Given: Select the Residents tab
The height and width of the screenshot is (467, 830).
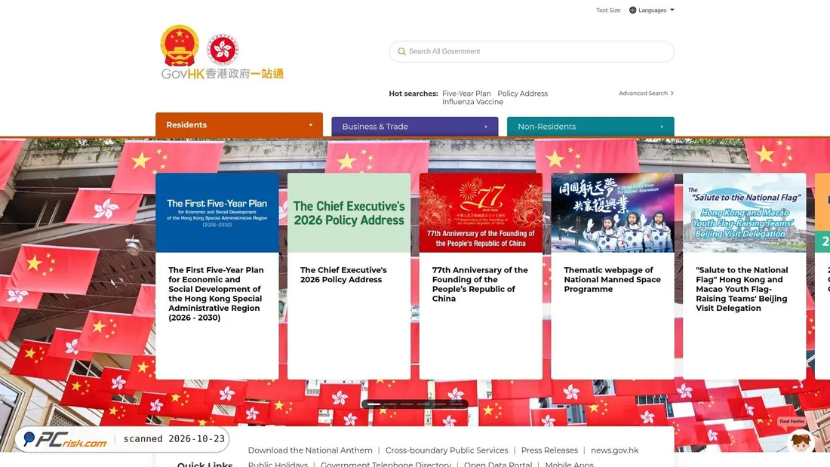Looking at the screenshot, I should tap(239, 125).
